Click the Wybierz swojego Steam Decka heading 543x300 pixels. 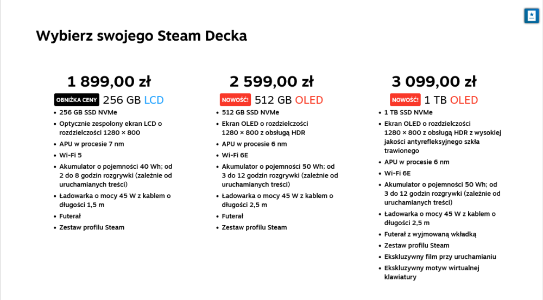coord(141,36)
